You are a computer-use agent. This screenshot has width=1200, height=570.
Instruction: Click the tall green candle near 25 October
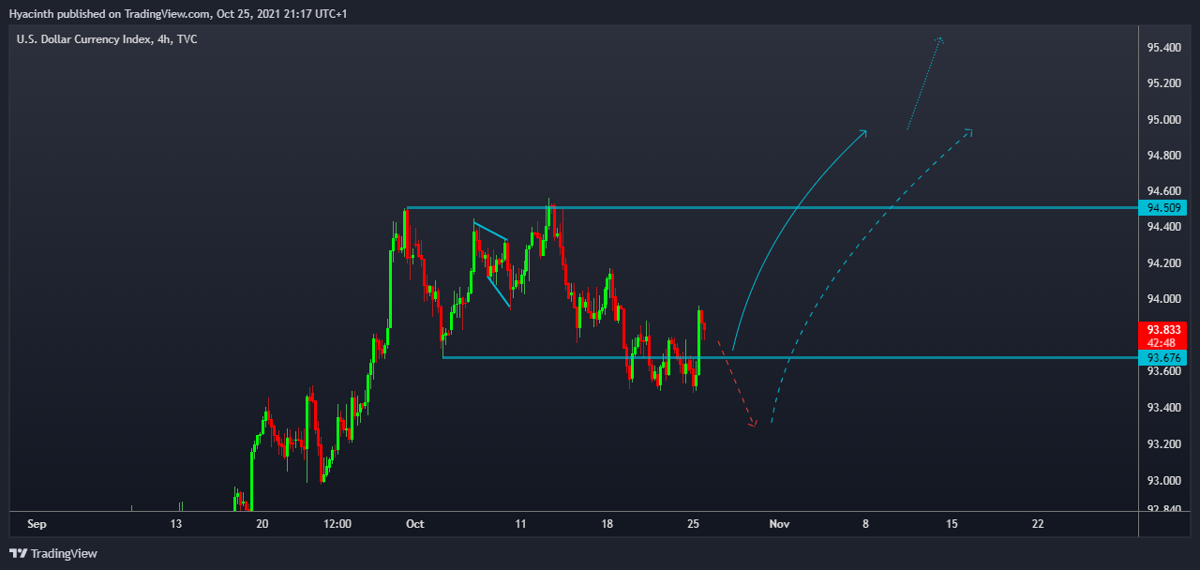tap(699, 343)
